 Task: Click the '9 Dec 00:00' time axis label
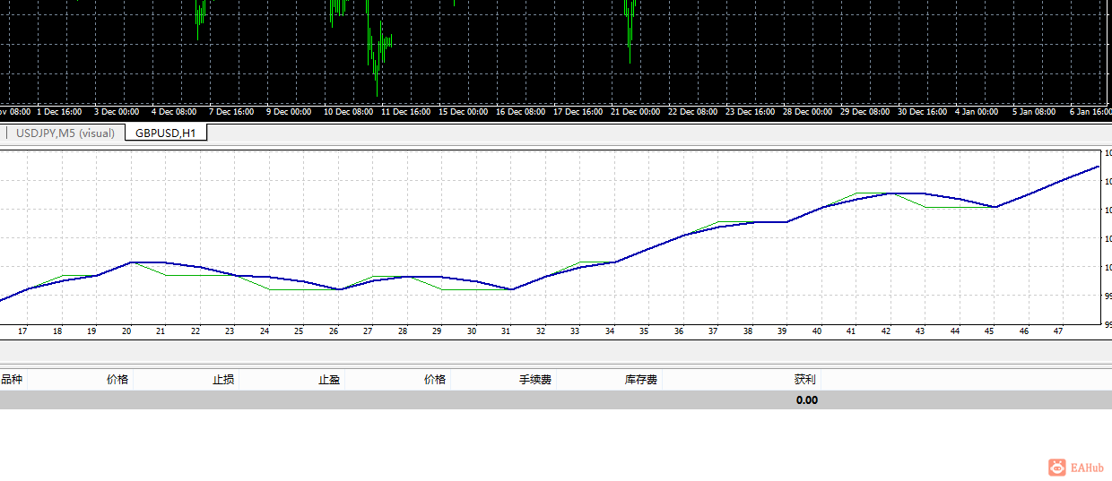pos(289,112)
